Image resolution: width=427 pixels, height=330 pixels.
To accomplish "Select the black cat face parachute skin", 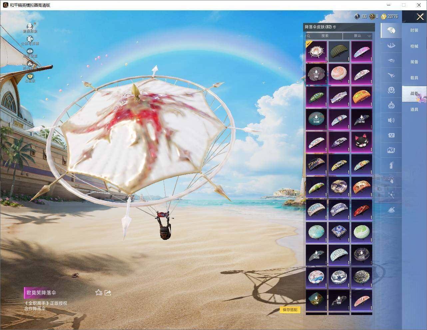I will coord(362,142).
